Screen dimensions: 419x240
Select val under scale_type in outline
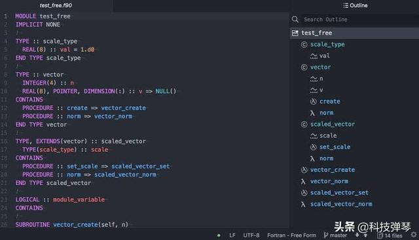325,56
